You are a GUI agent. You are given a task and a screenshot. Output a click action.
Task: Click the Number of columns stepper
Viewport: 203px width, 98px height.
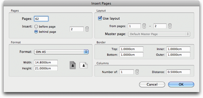click(x=137, y=72)
